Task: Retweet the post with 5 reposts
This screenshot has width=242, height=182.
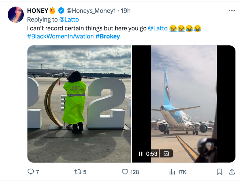Action: [78, 172]
